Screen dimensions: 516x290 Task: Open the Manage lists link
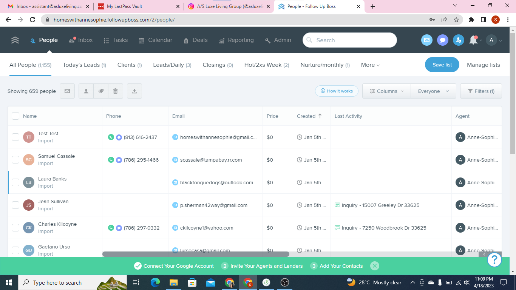coord(484,65)
